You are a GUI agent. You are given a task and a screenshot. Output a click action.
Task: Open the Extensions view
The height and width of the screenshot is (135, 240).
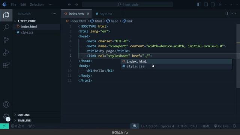tap(6, 65)
